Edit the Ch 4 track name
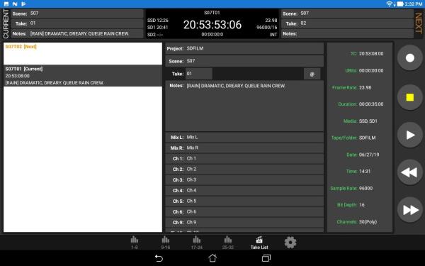The height and width of the screenshot is (266, 425). click(x=244, y=190)
